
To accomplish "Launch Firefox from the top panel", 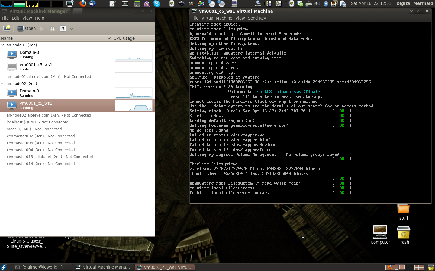I will point(83,4).
